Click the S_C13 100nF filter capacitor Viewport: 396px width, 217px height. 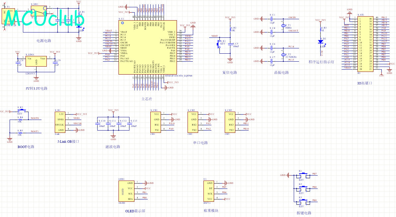(129, 124)
